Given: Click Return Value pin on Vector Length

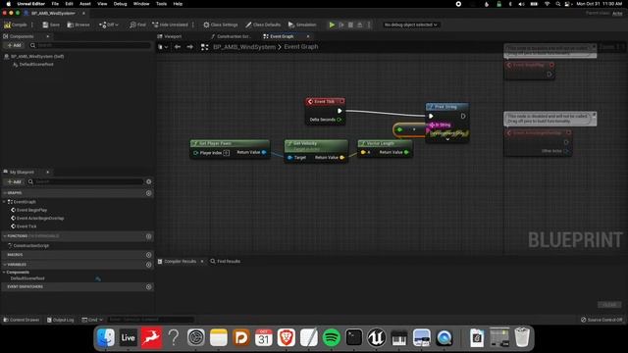Looking at the screenshot, I should pos(406,153).
